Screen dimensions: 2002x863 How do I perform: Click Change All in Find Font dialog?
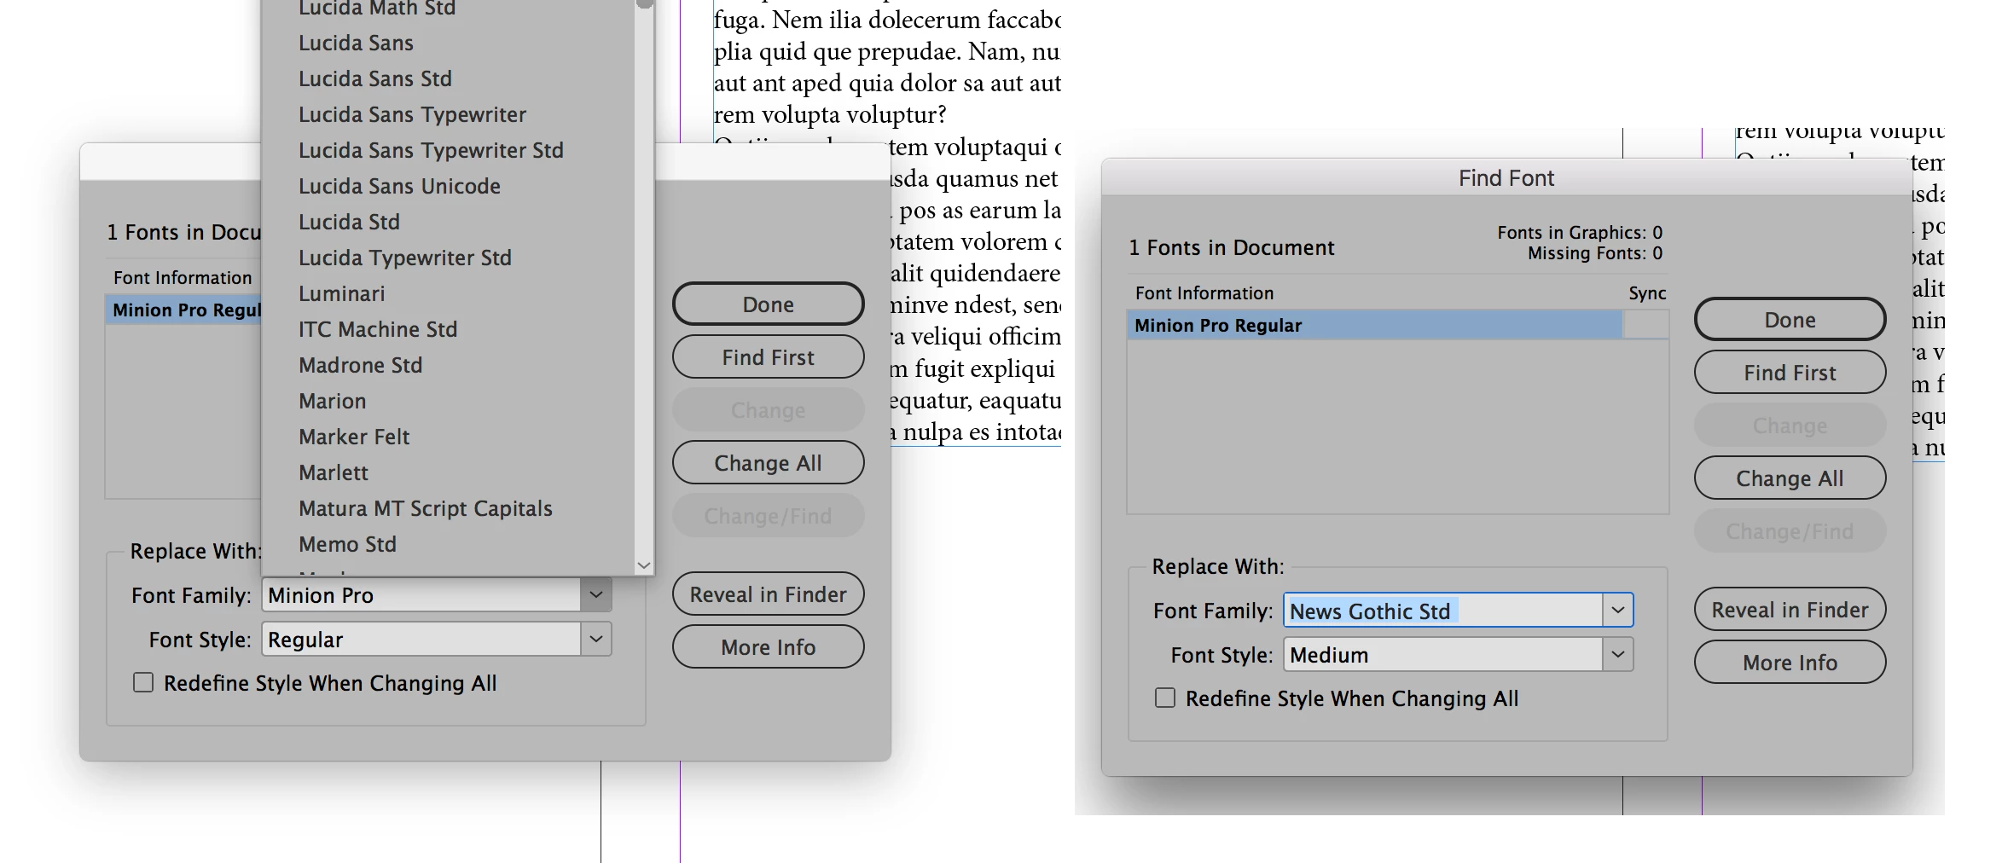[1790, 478]
